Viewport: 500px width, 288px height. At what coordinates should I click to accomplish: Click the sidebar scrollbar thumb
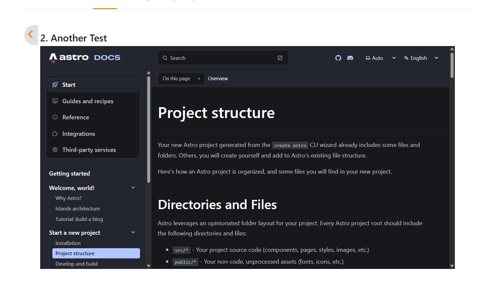pos(149,129)
